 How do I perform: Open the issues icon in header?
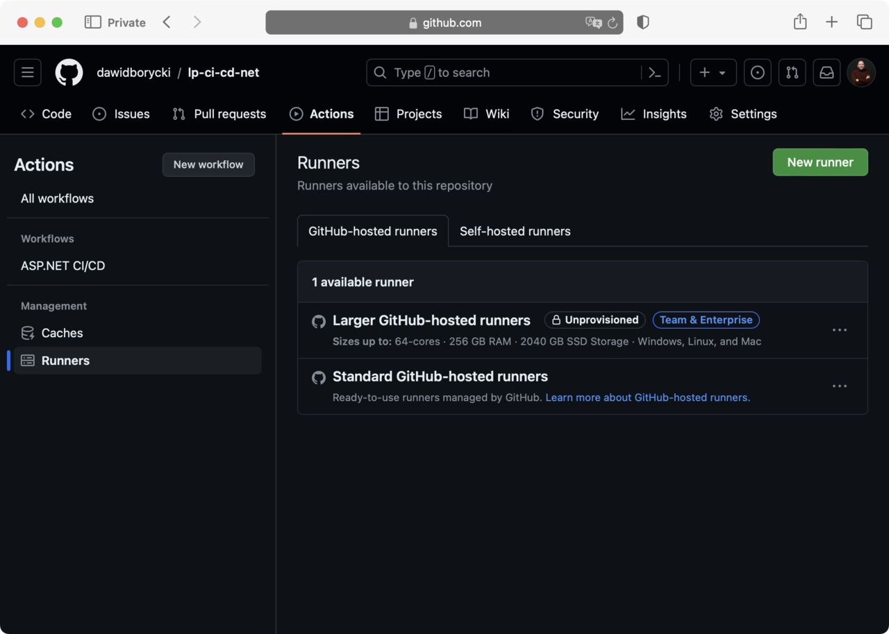[758, 73]
